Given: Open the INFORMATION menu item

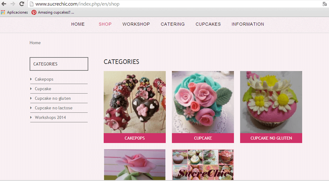Looking at the screenshot, I should click(248, 24).
